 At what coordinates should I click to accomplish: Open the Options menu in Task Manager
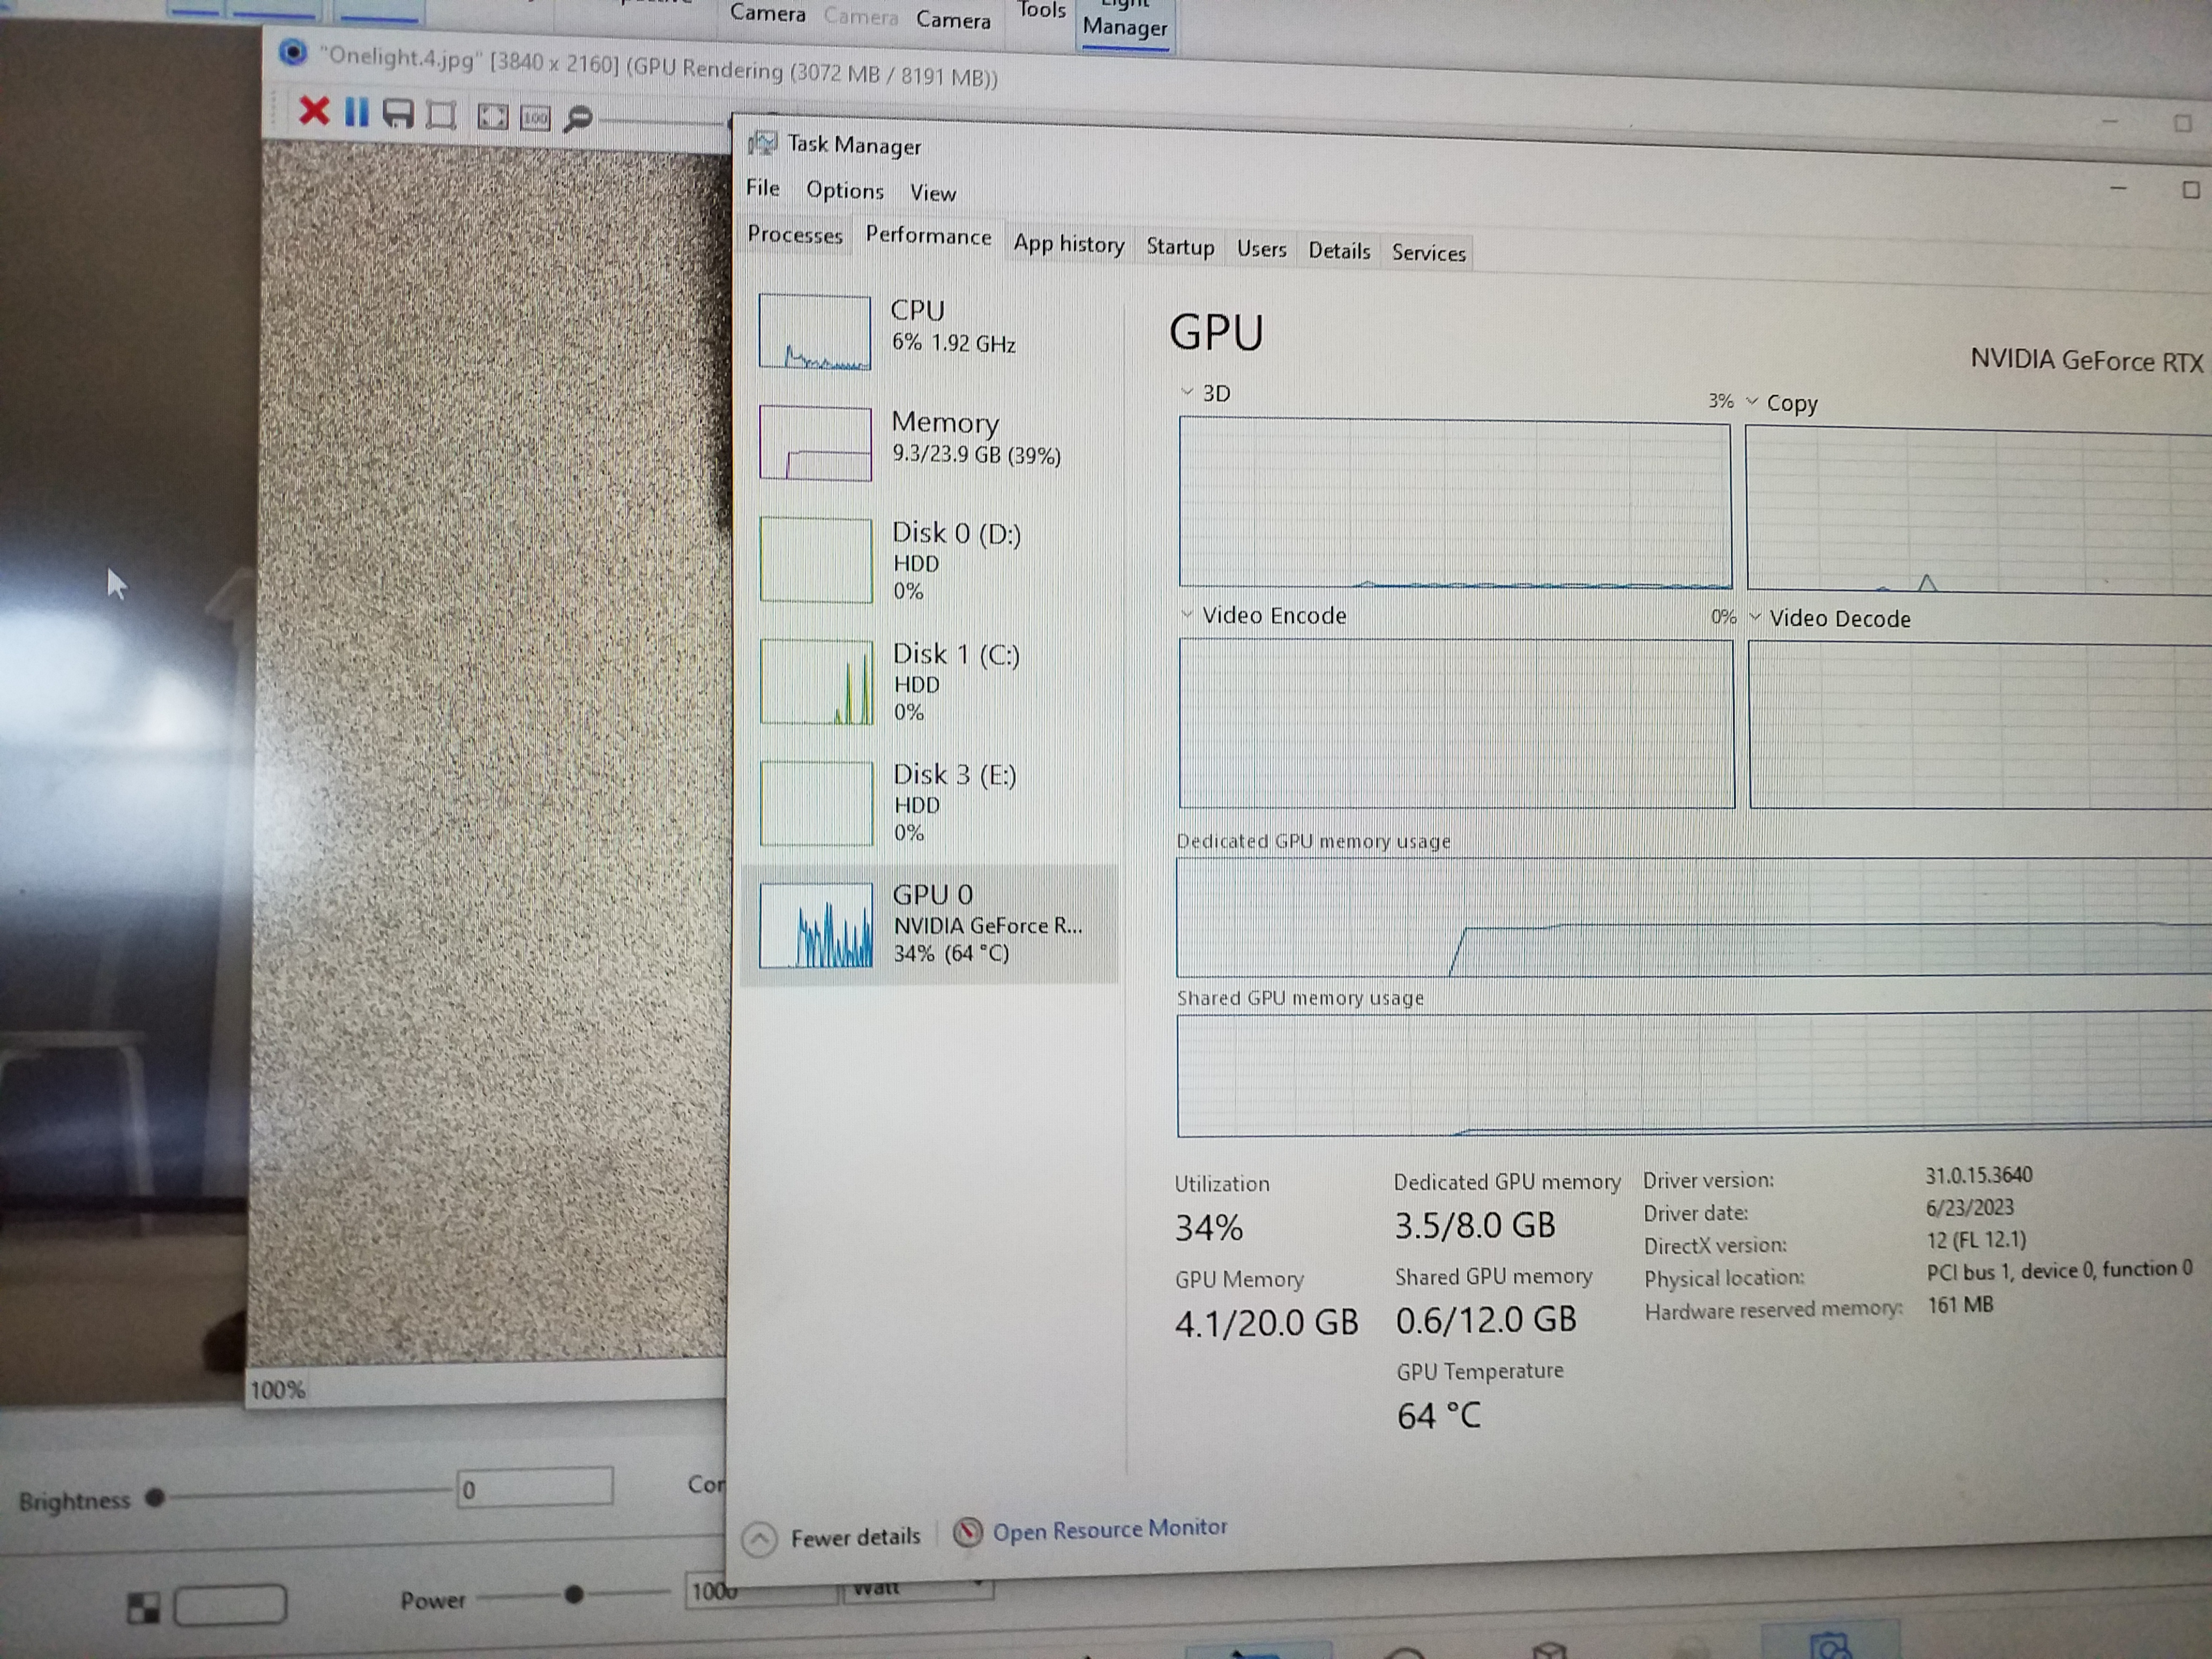point(845,190)
